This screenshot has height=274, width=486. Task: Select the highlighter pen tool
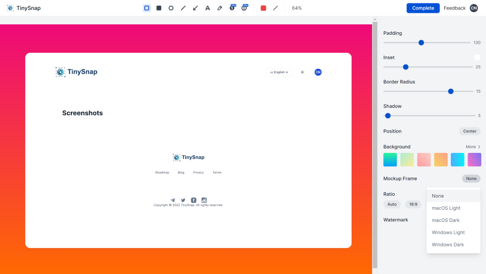220,8
